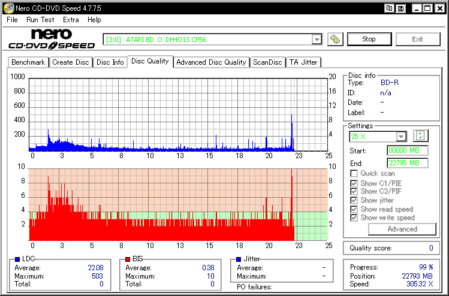Switch to the ScanDisc tab
449x296 pixels.
[267, 62]
